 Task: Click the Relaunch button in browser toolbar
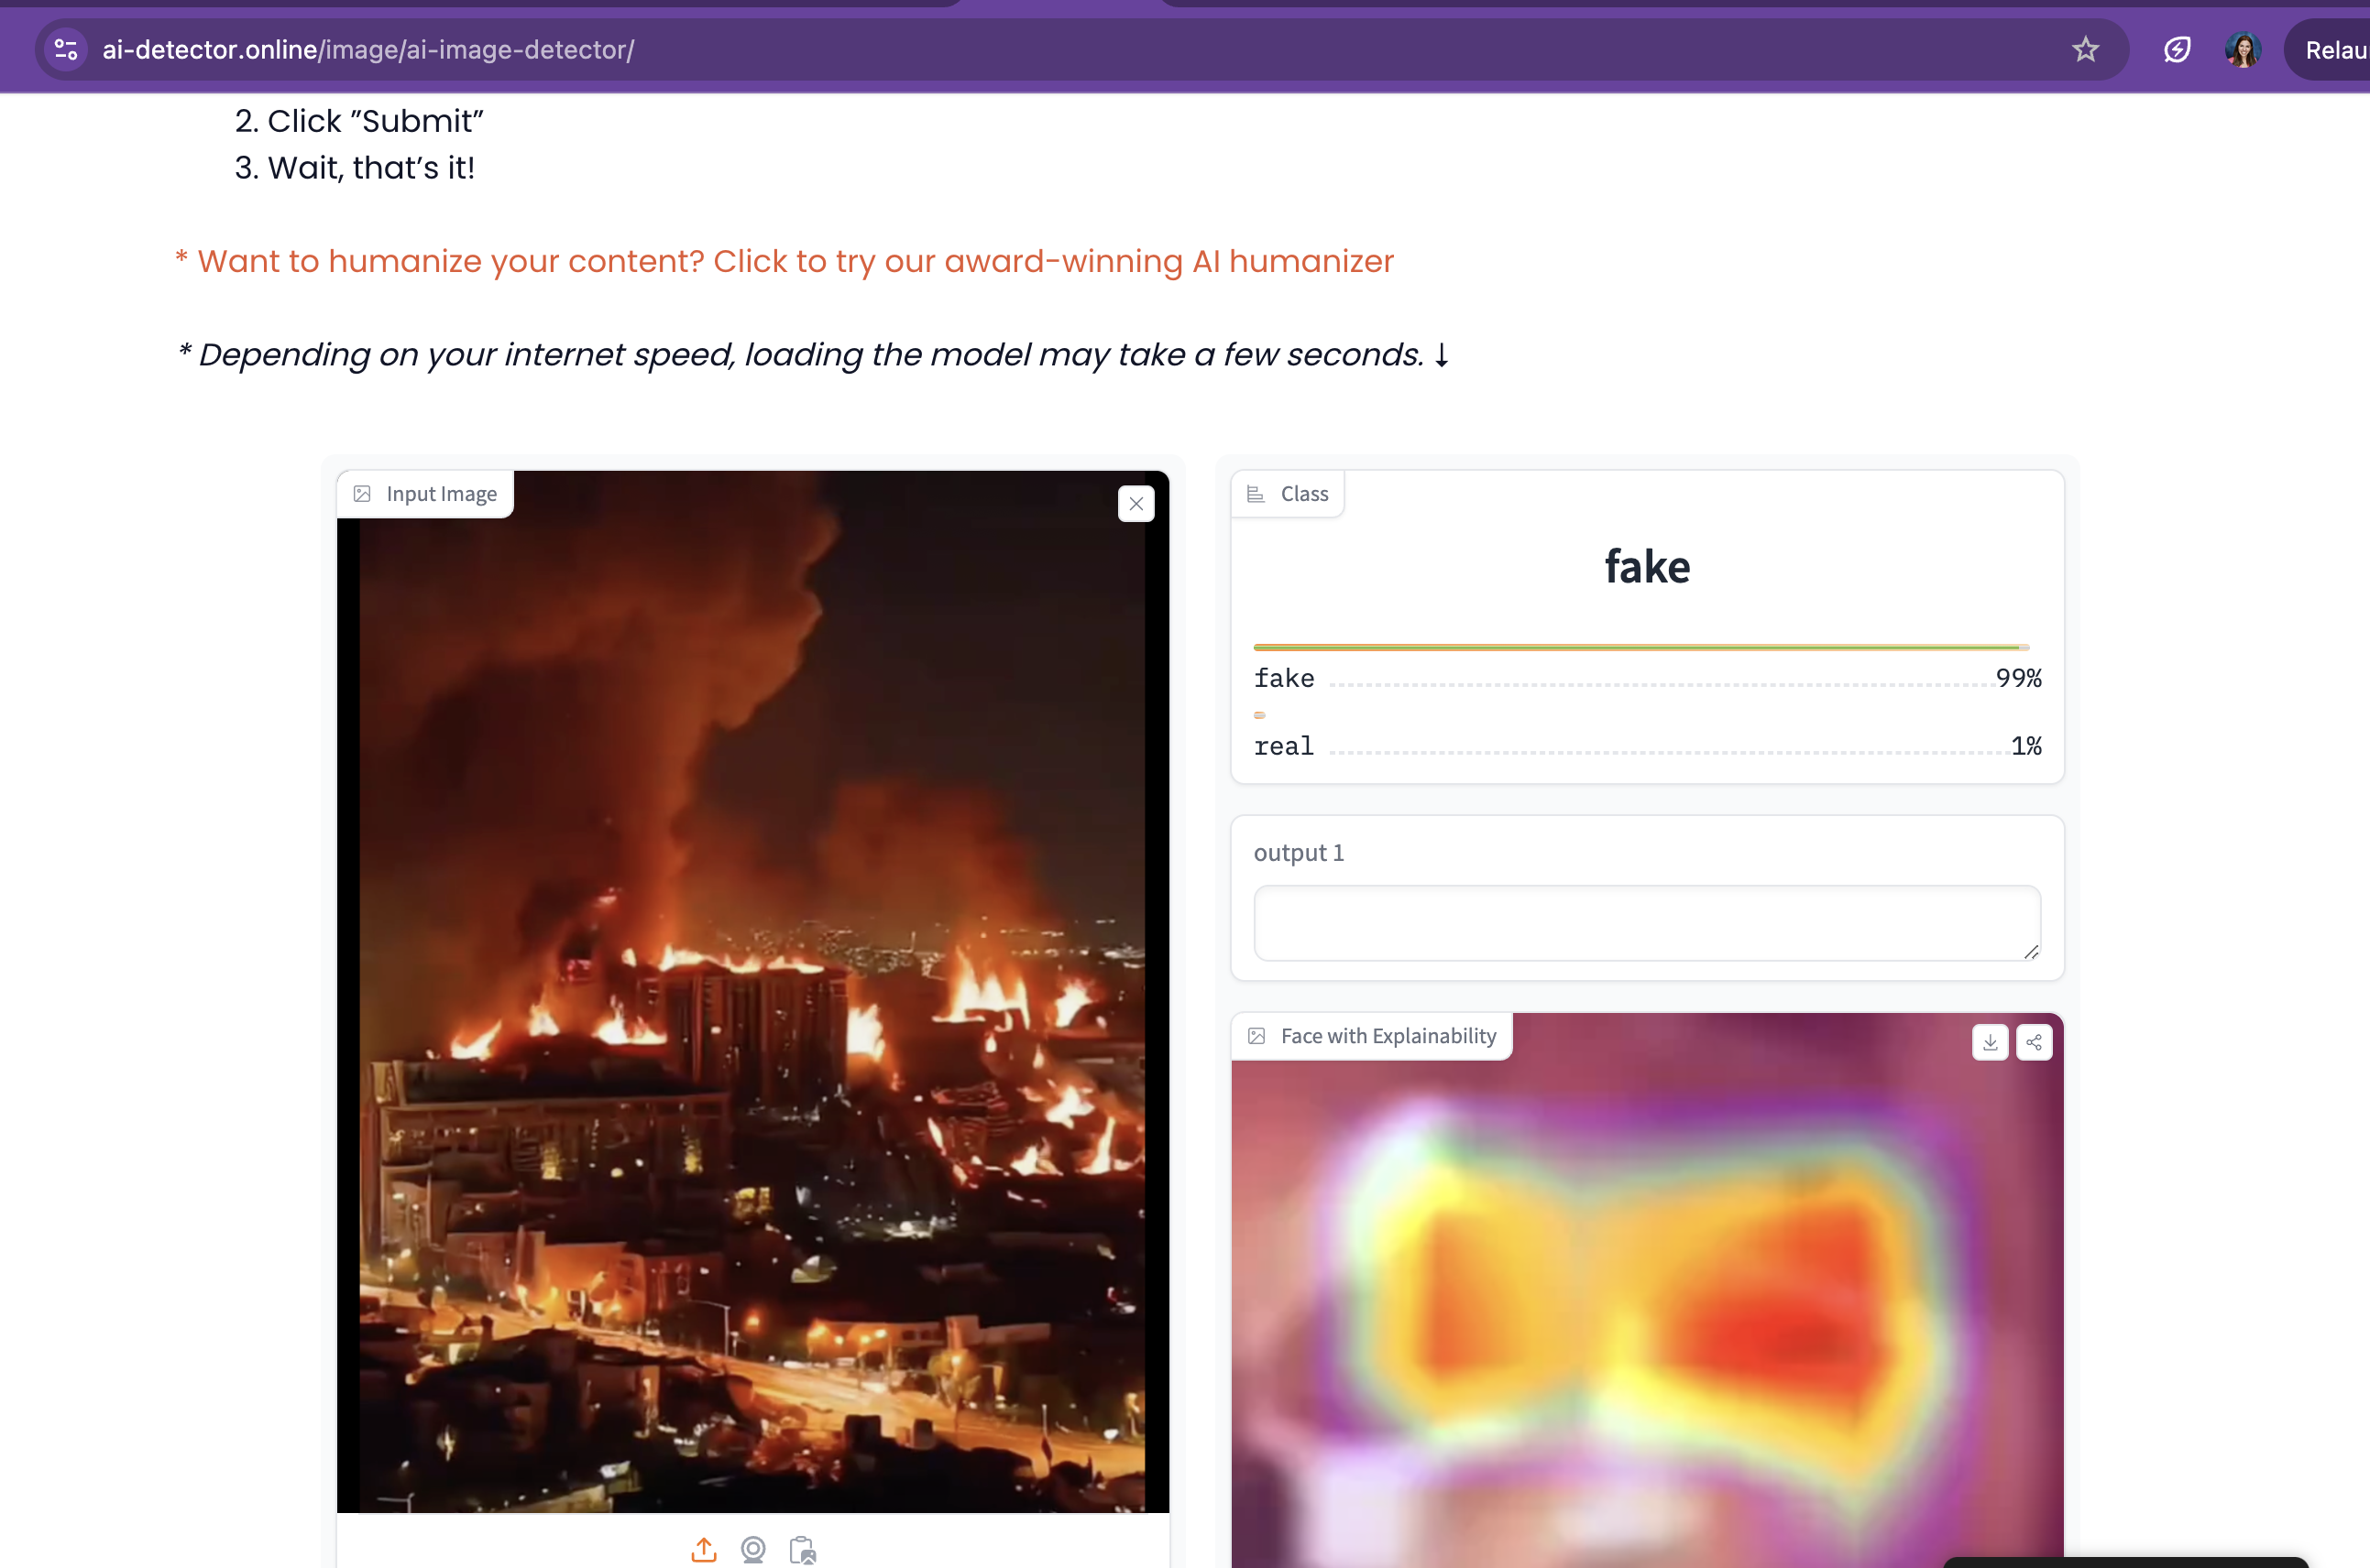(2331, 49)
